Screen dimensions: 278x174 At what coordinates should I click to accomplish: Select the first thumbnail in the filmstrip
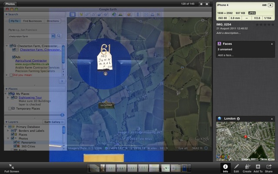point(94,168)
